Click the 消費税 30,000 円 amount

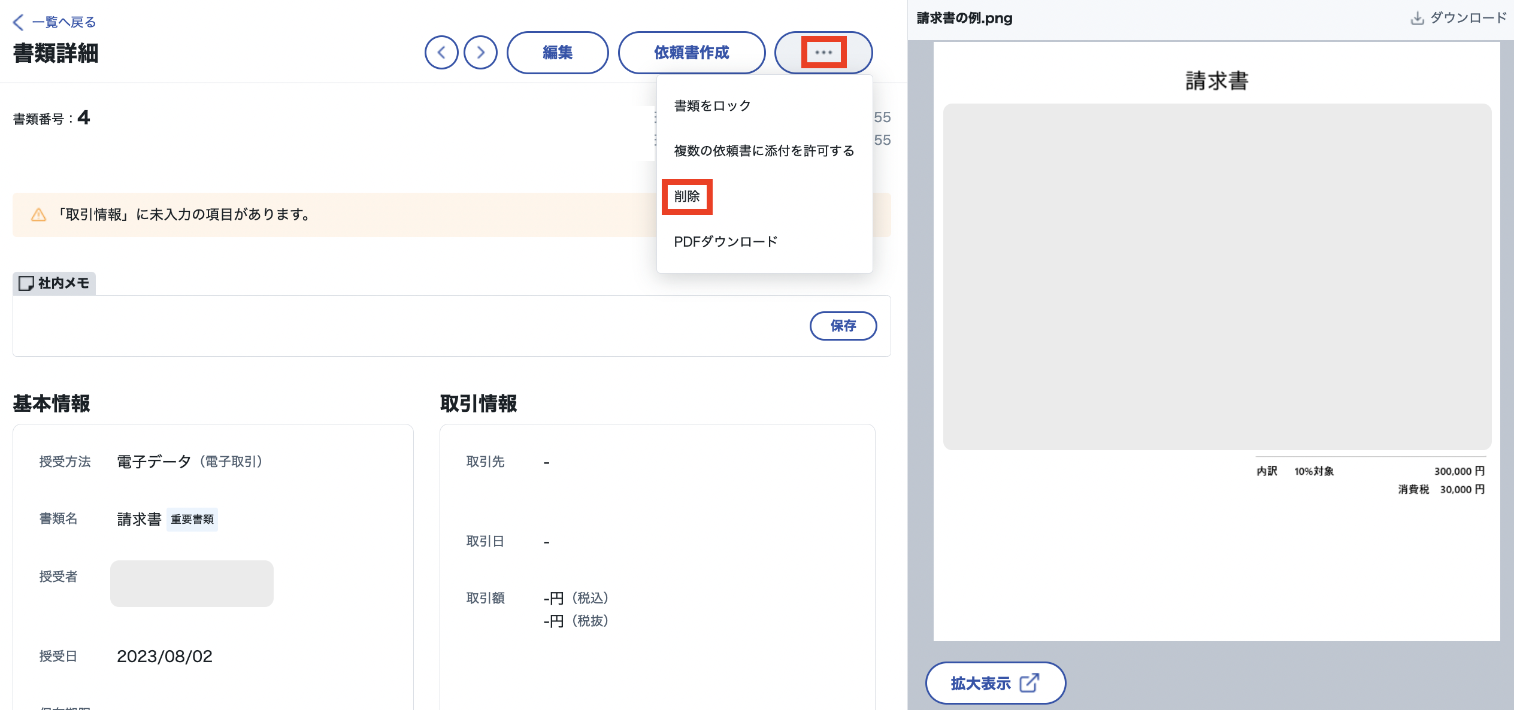pyautogui.click(x=1441, y=490)
